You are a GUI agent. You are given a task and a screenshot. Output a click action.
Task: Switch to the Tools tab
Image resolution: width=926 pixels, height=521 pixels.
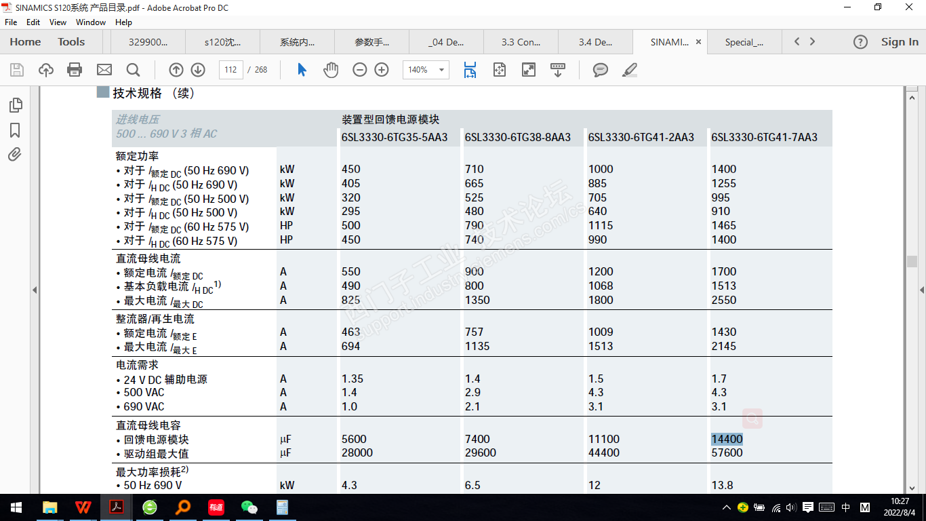[71, 42]
